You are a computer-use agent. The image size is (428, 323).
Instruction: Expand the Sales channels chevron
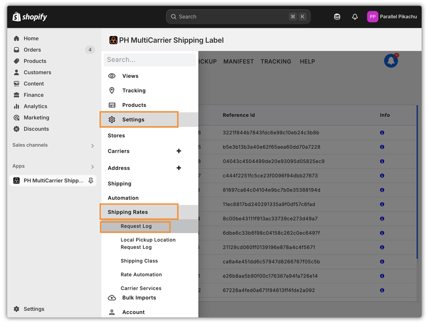92,146
